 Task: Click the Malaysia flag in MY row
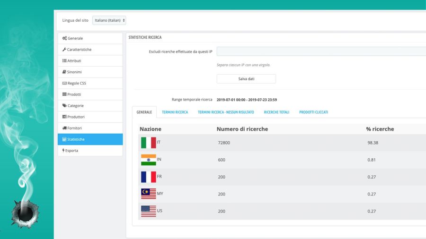click(x=148, y=194)
